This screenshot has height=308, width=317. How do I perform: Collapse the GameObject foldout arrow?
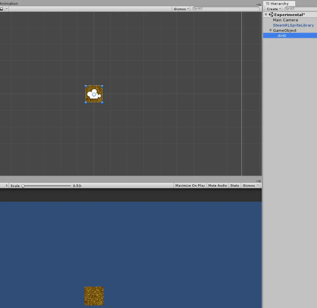click(270, 31)
